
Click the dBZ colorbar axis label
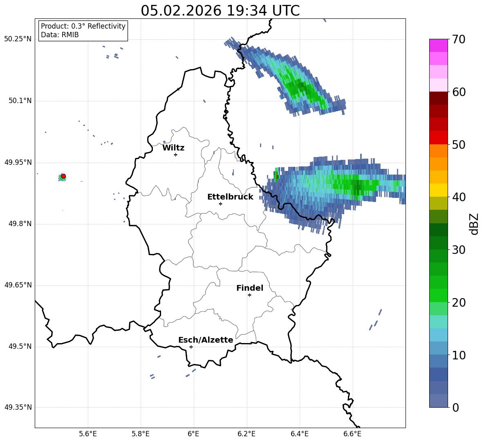(474, 224)
